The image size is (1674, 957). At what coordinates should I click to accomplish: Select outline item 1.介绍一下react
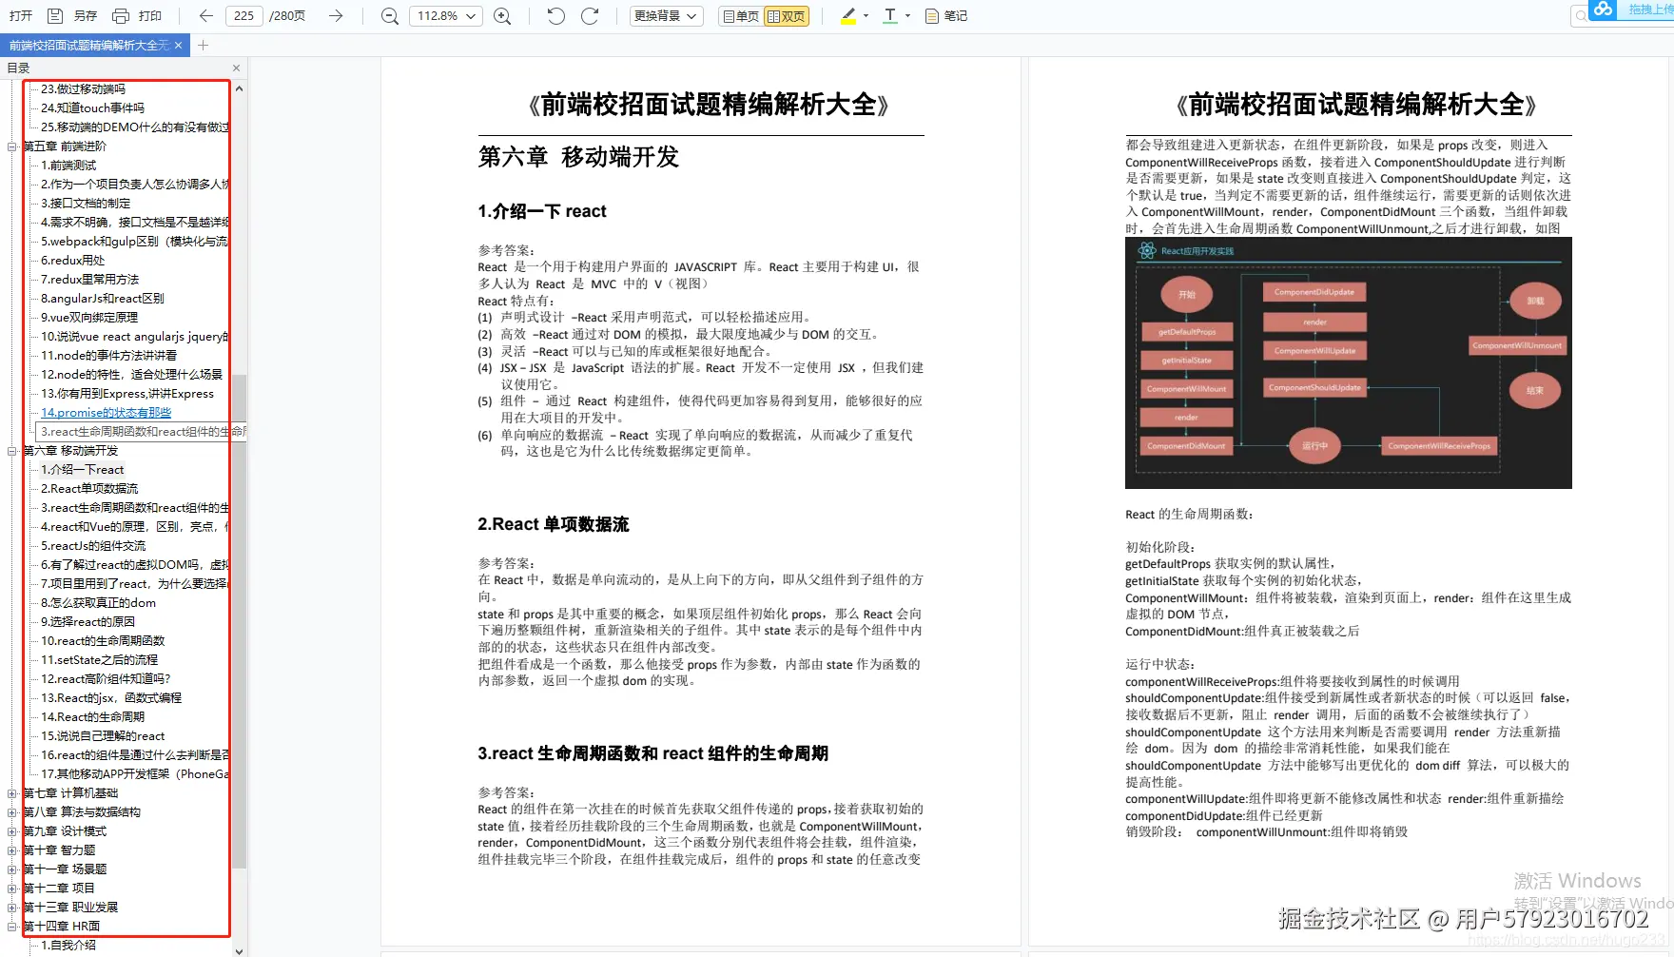(x=83, y=470)
